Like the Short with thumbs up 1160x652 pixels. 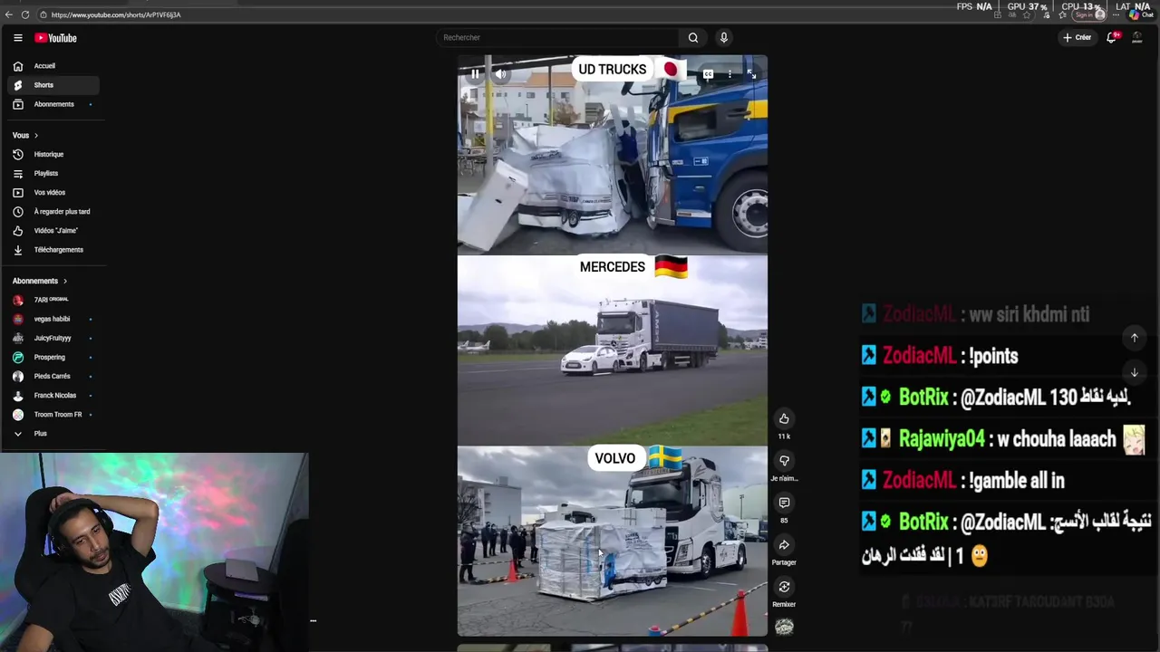(784, 418)
